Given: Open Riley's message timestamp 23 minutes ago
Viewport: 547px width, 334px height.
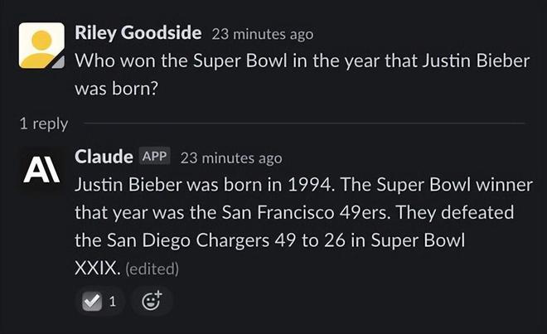Looking at the screenshot, I should 263,34.
